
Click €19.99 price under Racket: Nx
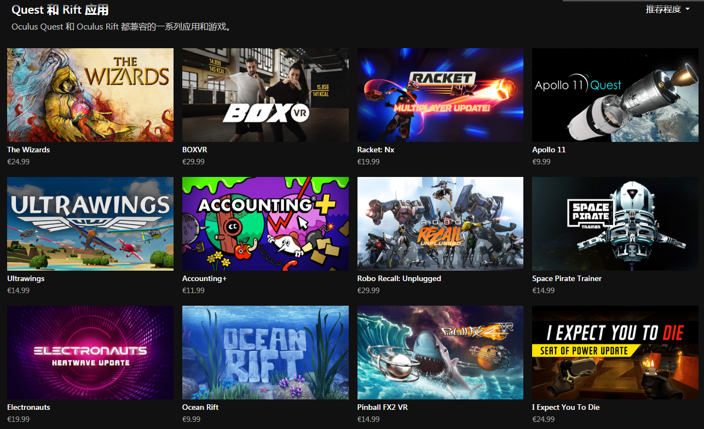[x=368, y=162]
